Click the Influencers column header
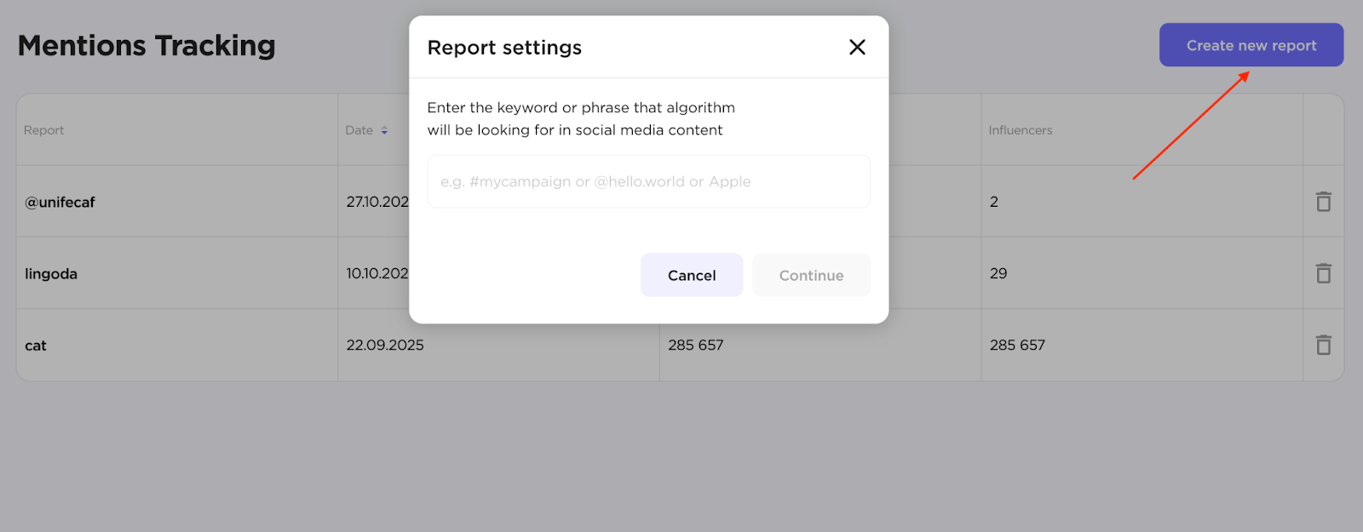The image size is (1363, 532). [1020, 130]
